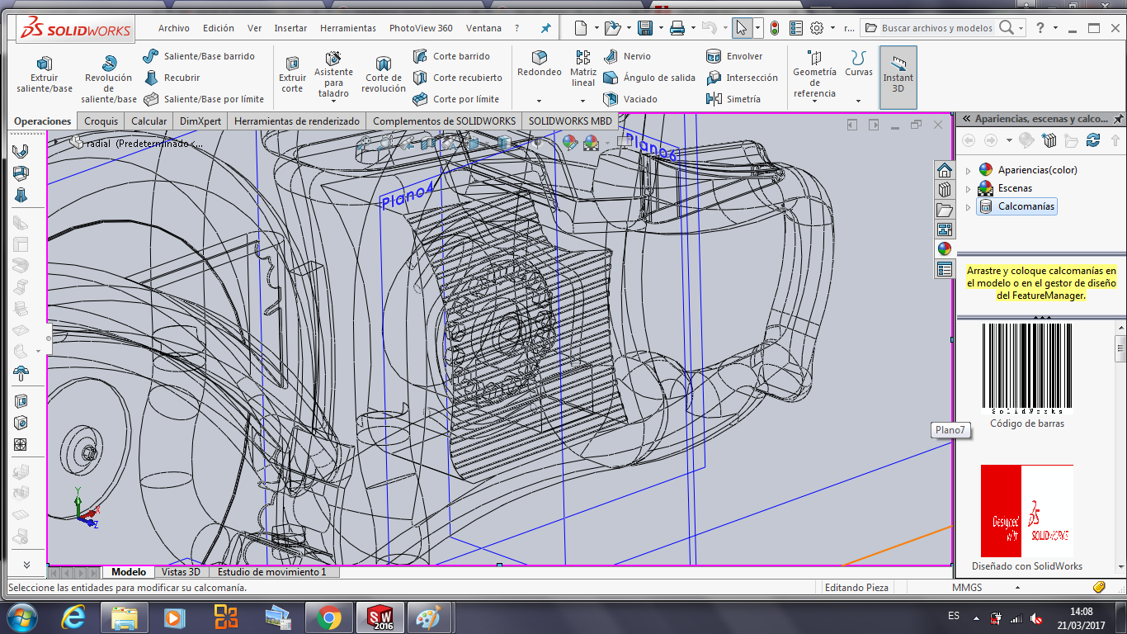Open the Curvas tool
The width and height of the screenshot is (1127, 634).
859,64
